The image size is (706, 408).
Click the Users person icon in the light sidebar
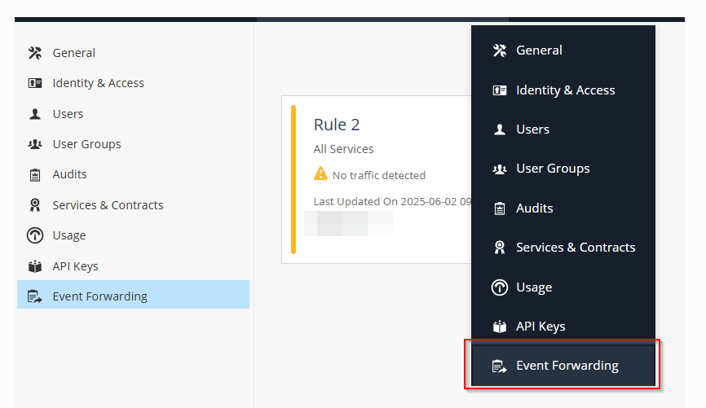pyautogui.click(x=35, y=114)
